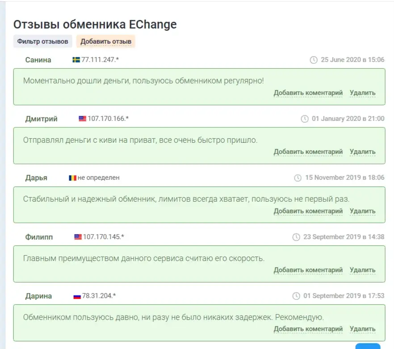Delete Филипп's review via Удалить
Image resolution: width=394 pixels, height=349 pixels.
click(363, 270)
